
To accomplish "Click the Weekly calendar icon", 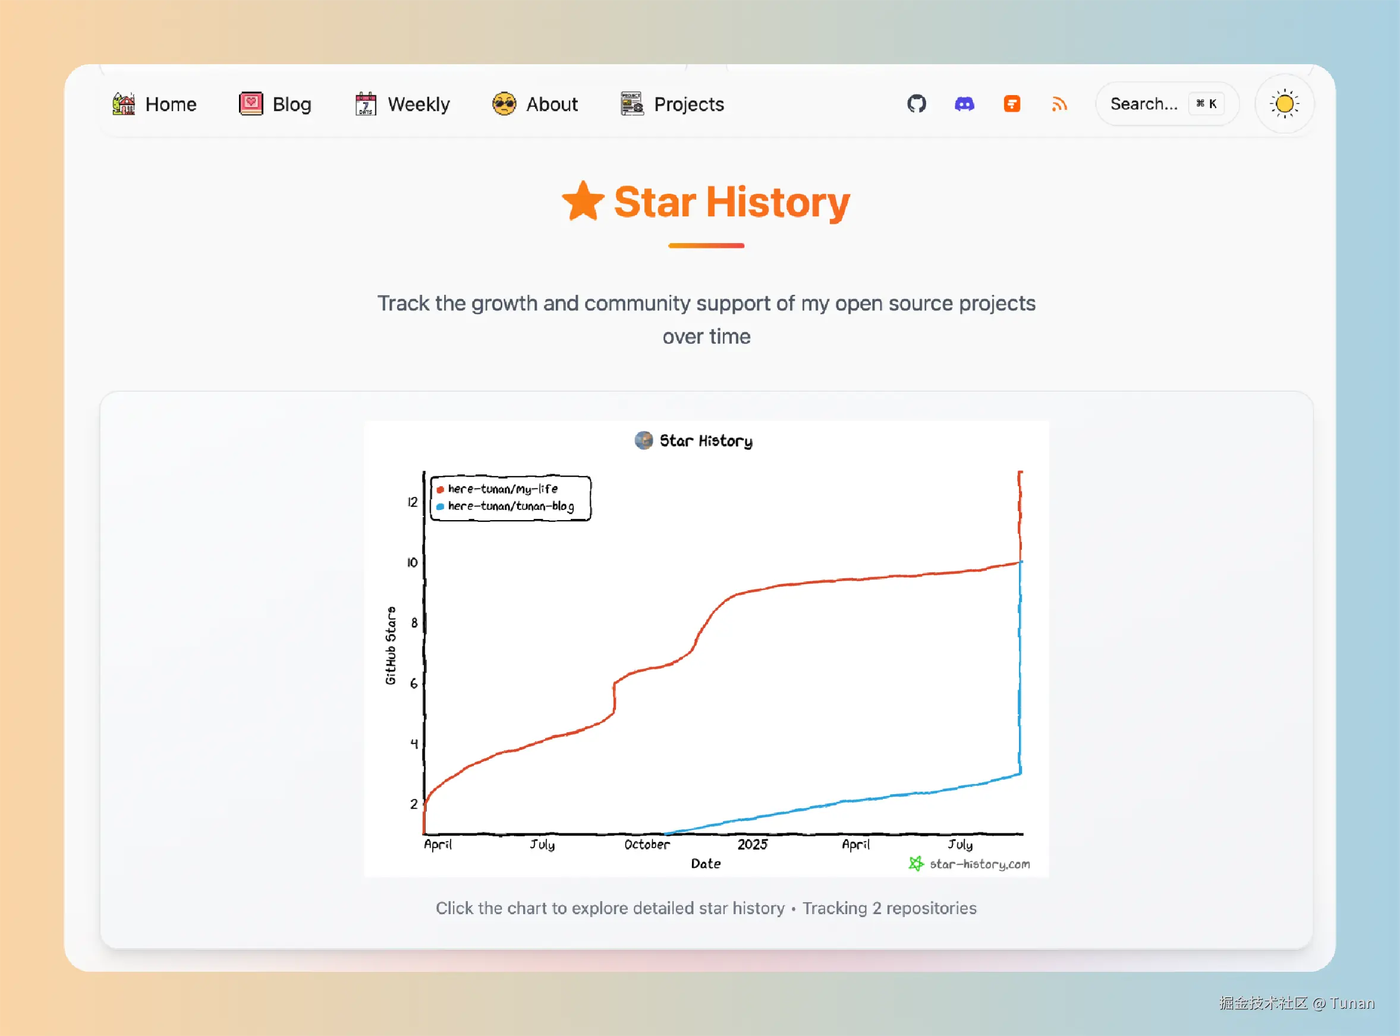I will pyautogui.click(x=366, y=103).
